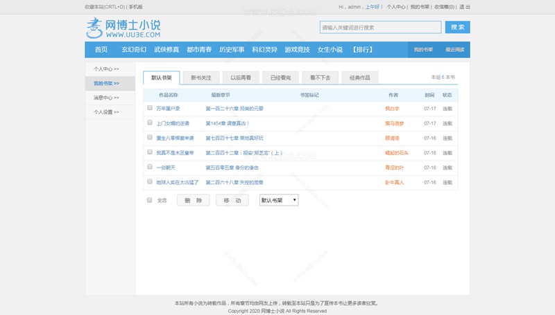Browse the 都市青春 category

pyautogui.click(x=199, y=50)
